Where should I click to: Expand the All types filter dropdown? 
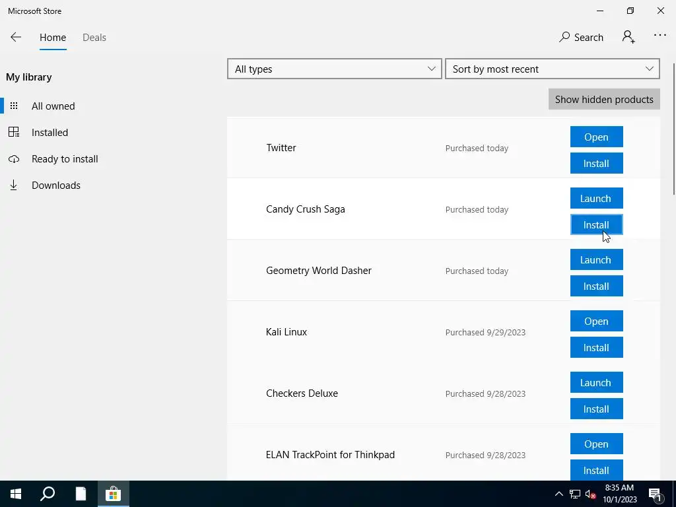335,69
